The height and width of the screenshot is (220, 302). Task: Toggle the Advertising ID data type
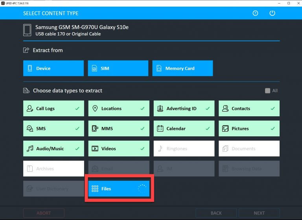184,108
